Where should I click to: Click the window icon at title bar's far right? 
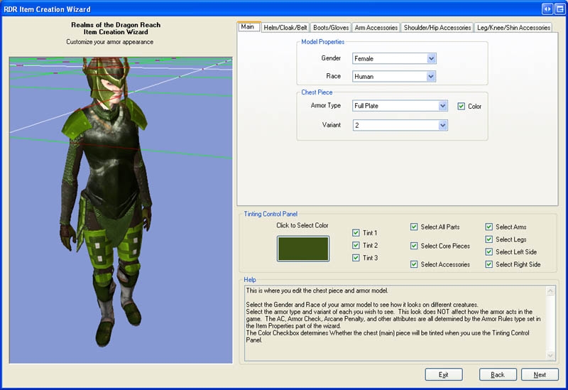[x=559, y=9]
